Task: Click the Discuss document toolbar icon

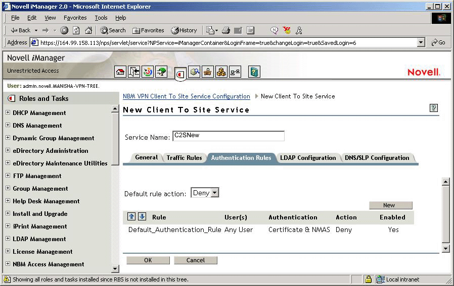Action: (250, 30)
